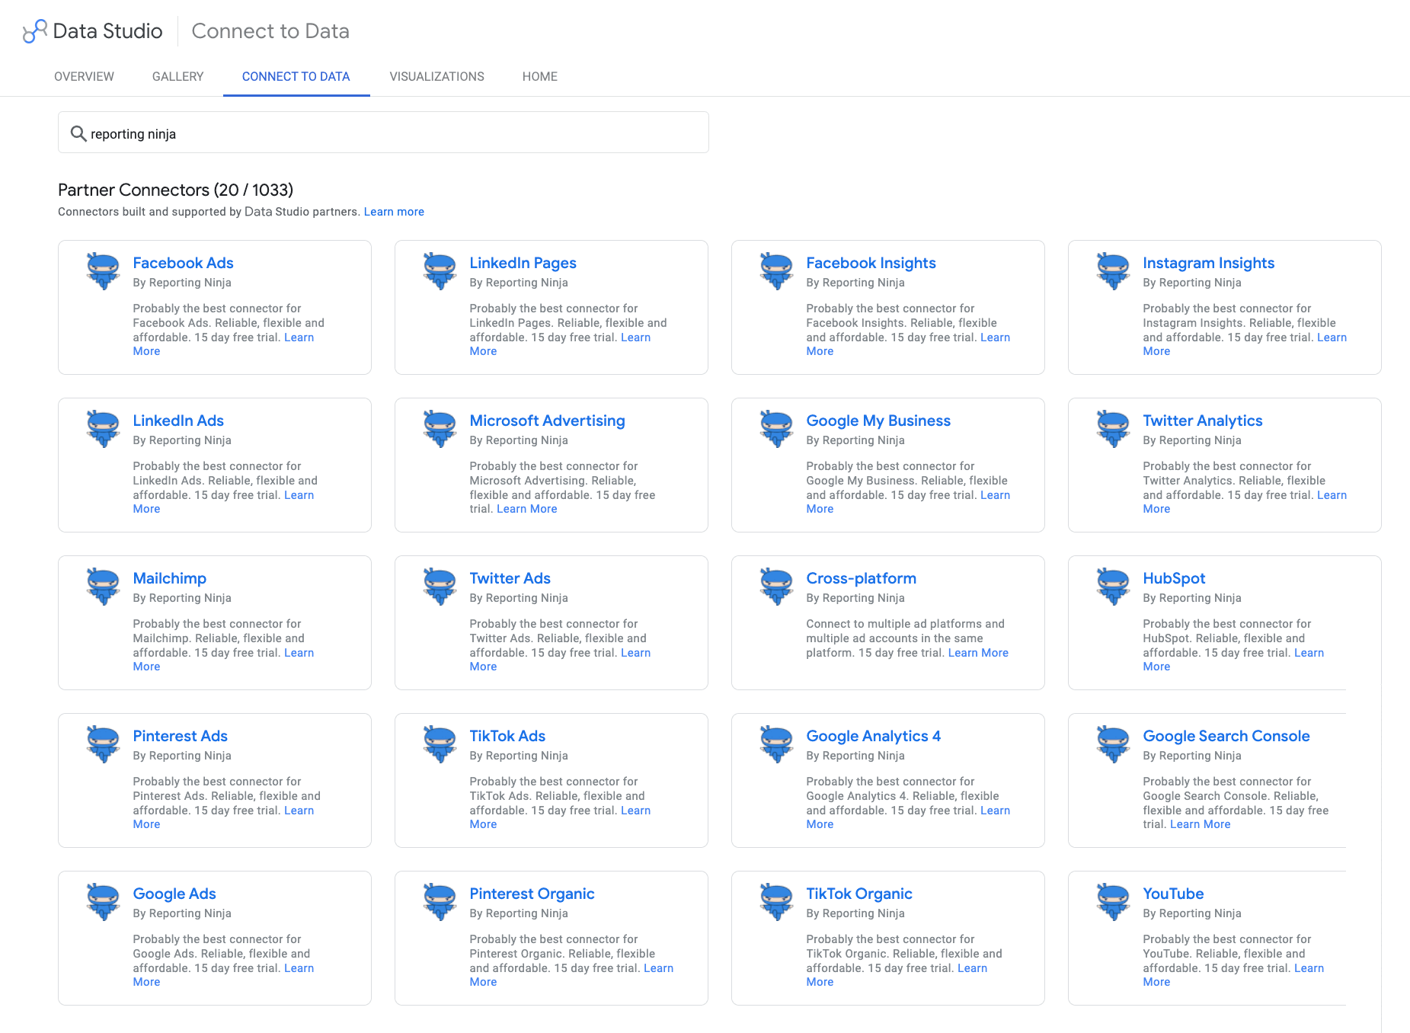Click the ninja icon on Twitter Ads card
The width and height of the screenshot is (1410, 1033).
(440, 586)
